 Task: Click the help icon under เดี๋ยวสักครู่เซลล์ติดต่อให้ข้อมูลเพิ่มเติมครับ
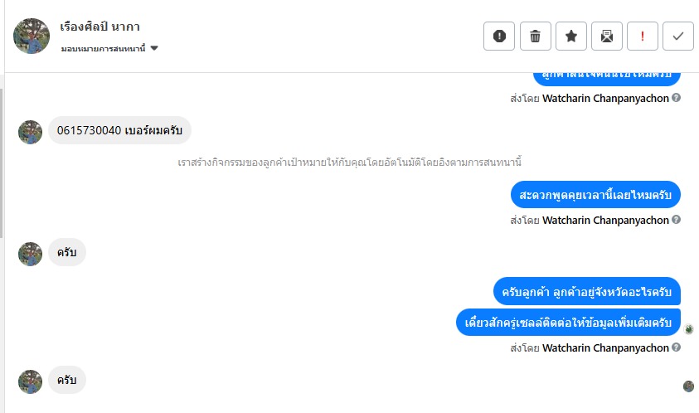point(677,347)
